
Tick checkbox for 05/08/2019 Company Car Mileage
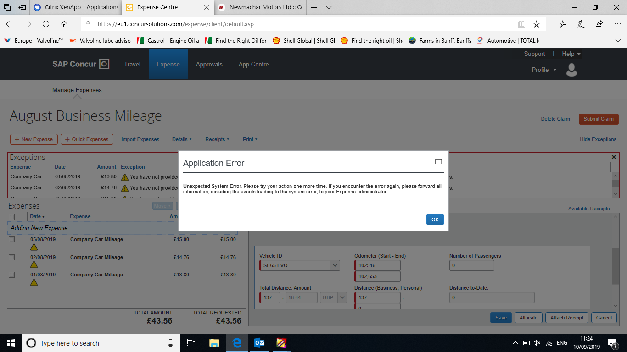coord(12,239)
